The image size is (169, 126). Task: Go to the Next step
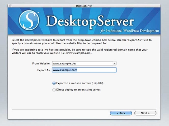145,113
